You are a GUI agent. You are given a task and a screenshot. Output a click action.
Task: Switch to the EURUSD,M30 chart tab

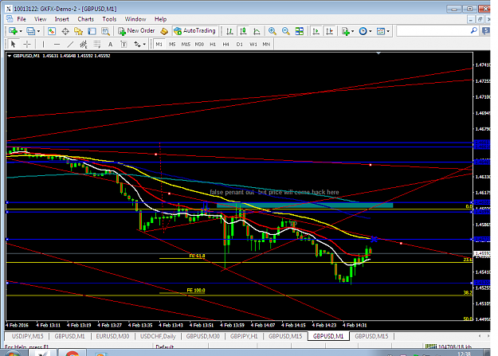pyautogui.click(x=113, y=336)
